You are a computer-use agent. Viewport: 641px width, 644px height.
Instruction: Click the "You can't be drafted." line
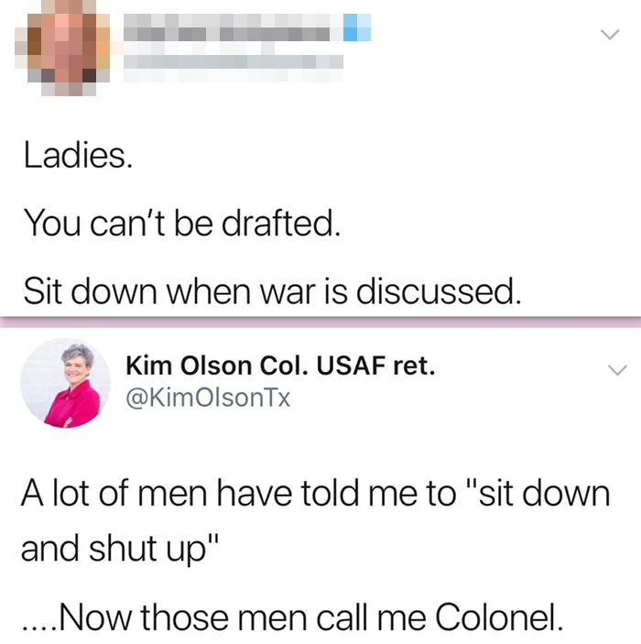tap(182, 224)
